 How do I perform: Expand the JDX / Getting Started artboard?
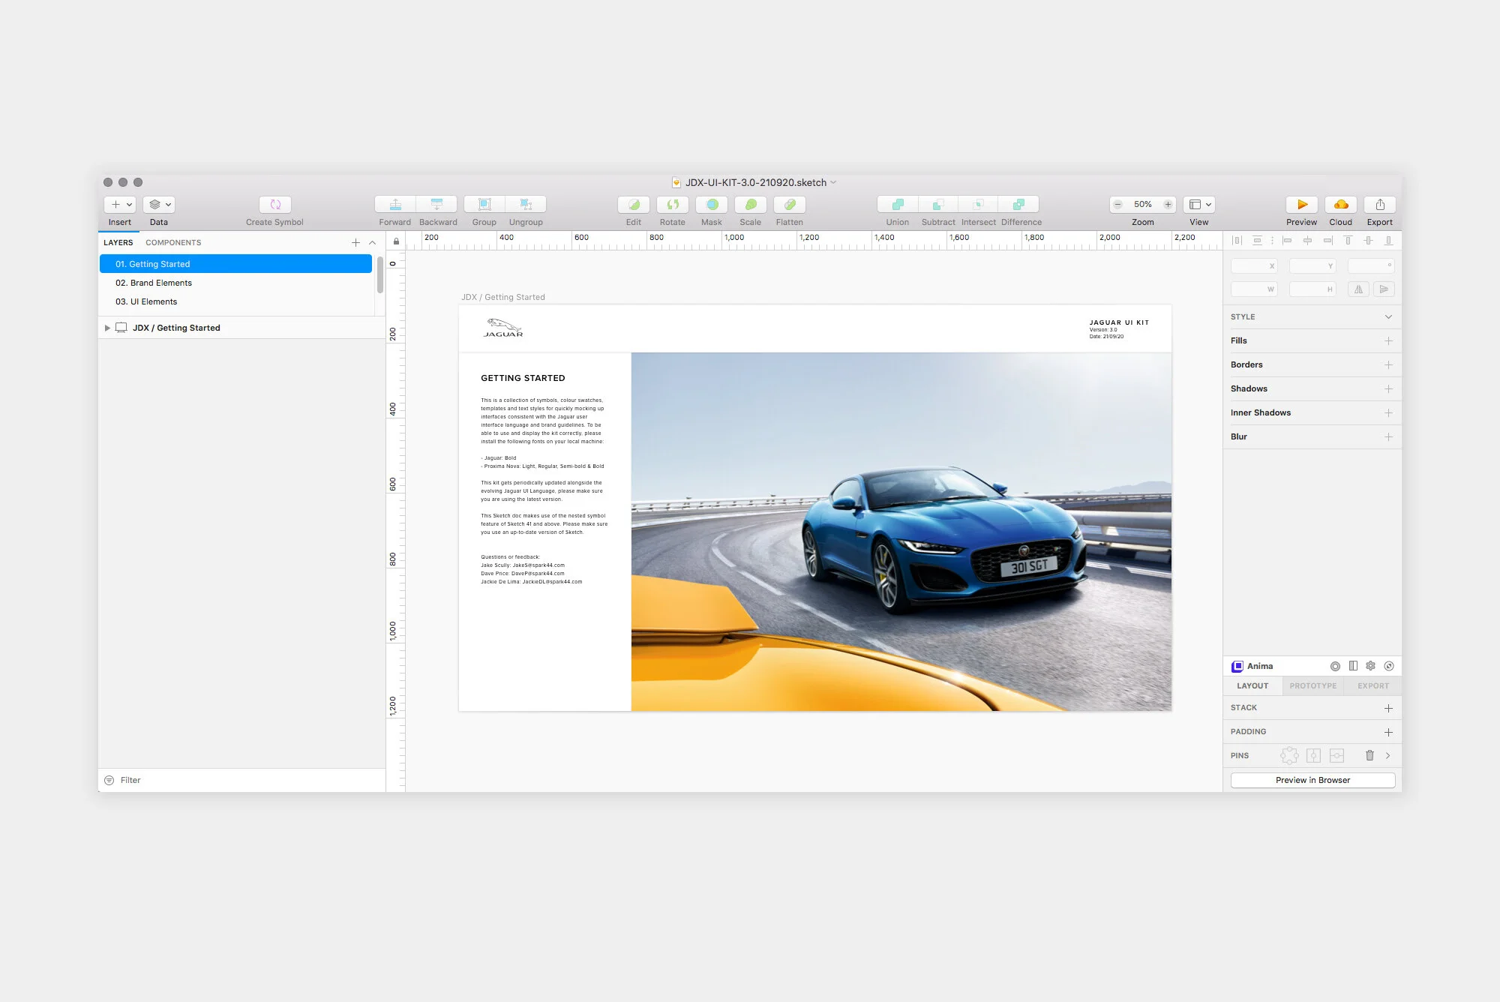coord(107,328)
